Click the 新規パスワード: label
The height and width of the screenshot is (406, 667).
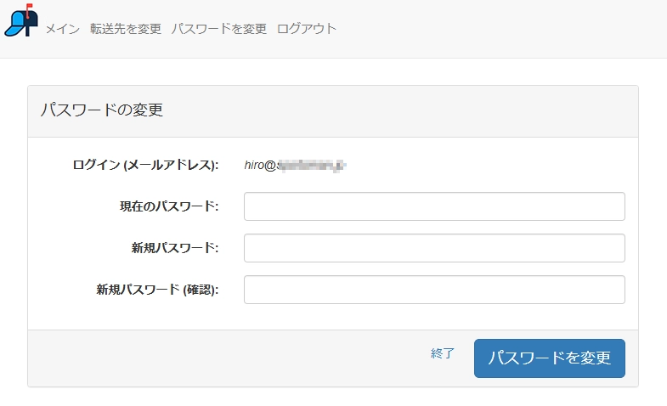[x=175, y=248]
